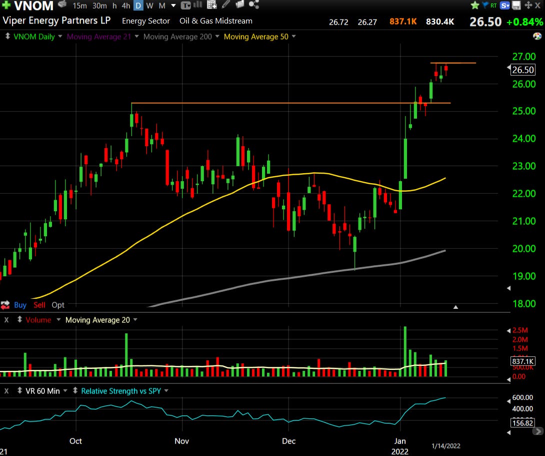The width and height of the screenshot is (545, 456).
Task: Close the chart with the top X
Action: (537, 5)
